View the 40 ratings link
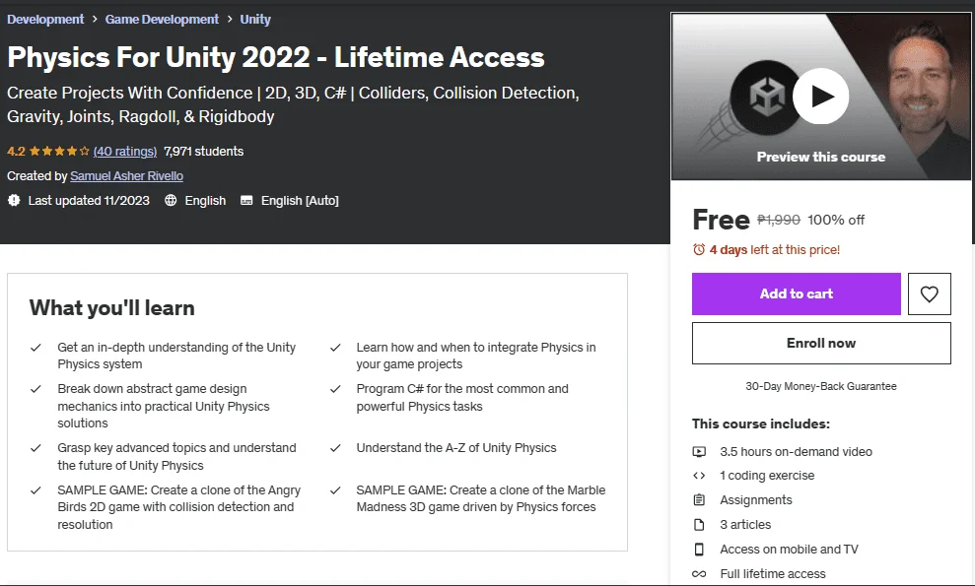 coord(125,151)
